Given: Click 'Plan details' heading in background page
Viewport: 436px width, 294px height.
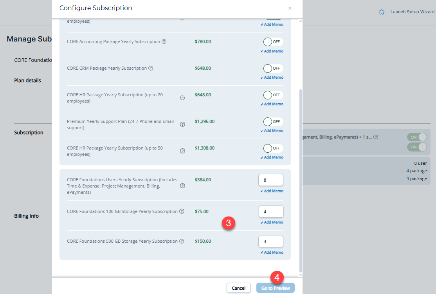Looking at the screenshot, I should click(x=27, y=80).
